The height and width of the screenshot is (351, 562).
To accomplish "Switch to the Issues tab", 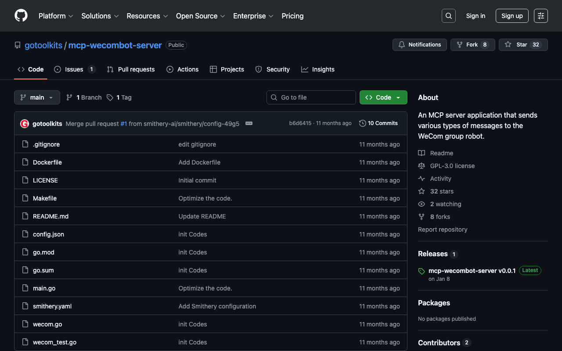I will 74,69.
